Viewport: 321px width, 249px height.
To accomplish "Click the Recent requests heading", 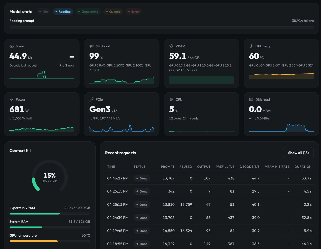I will pos(121,153).
